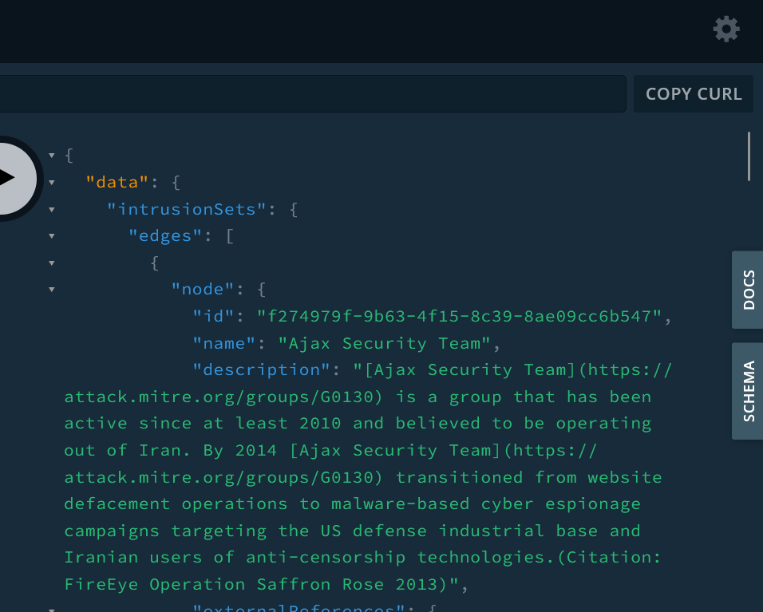Click the response pane vertical scrollbar
Viewport: 763px width, 612px height.
[x=749, y=156]
